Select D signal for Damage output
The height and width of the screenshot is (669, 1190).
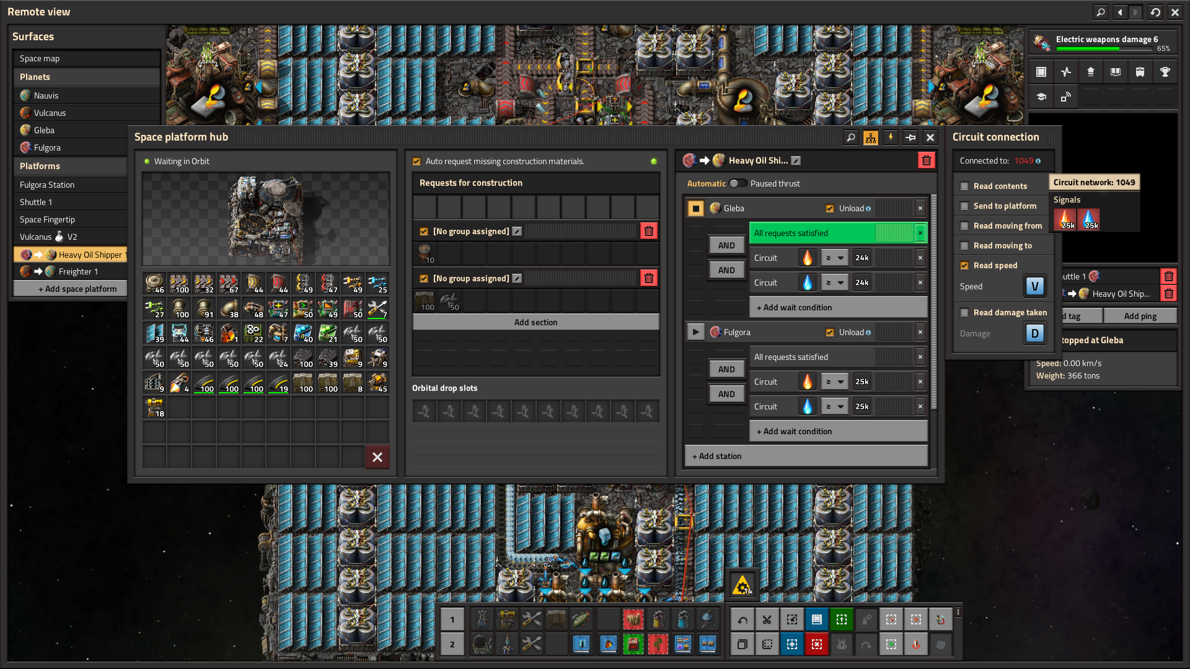click(1035, 333)
